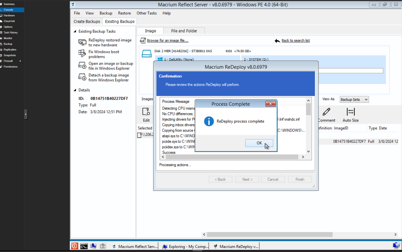Click the Detach backup image icon
This screenshot has height=252, width=402.
(82, 77)
